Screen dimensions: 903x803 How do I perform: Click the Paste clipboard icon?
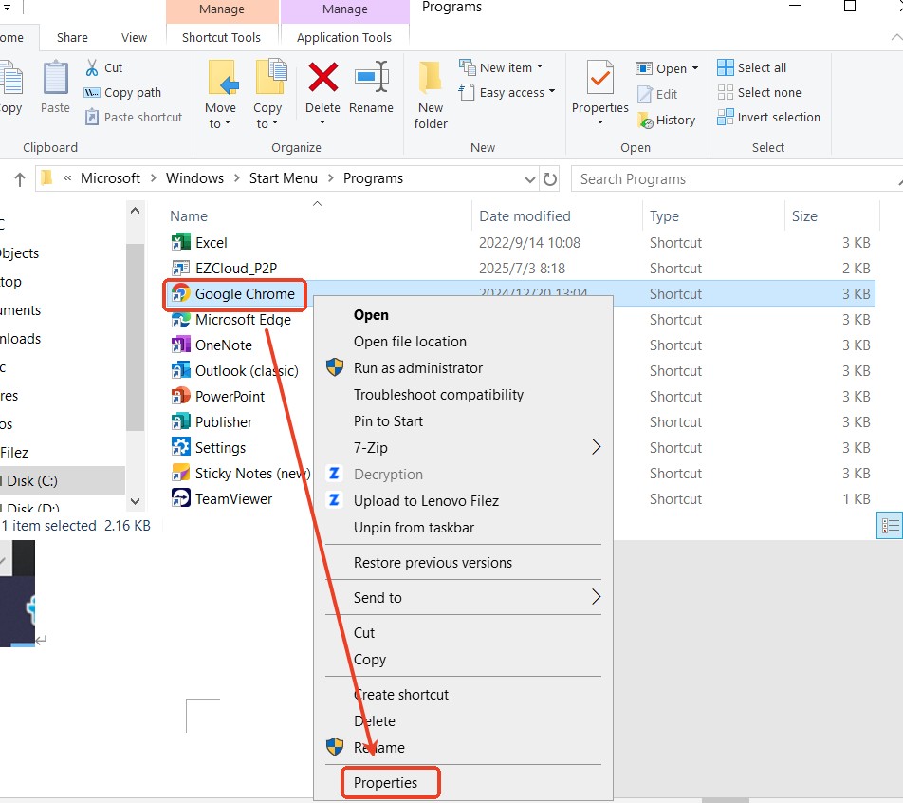[56, 78]
